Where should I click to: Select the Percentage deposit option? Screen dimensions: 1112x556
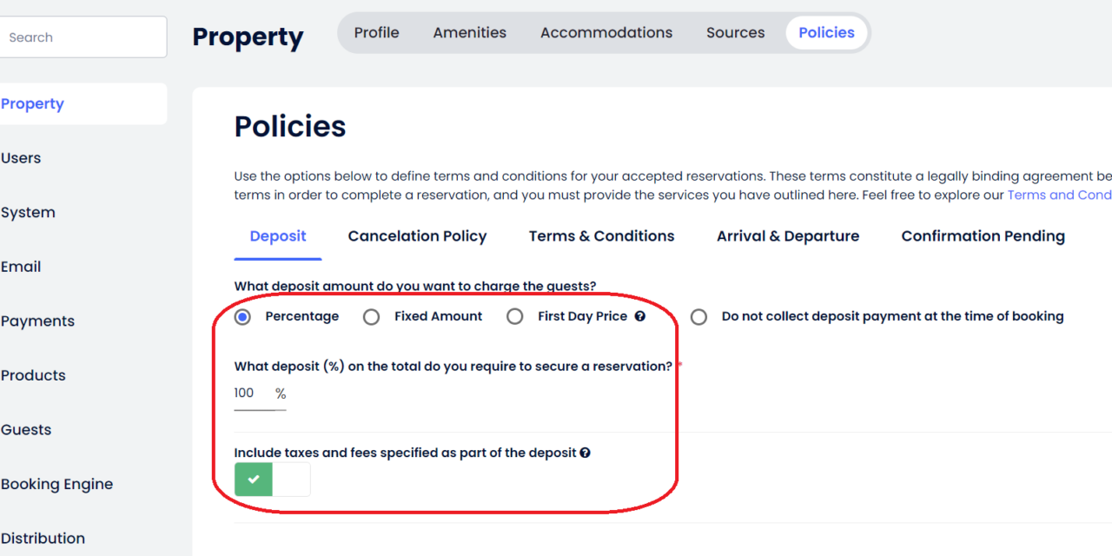click(242, 316)
